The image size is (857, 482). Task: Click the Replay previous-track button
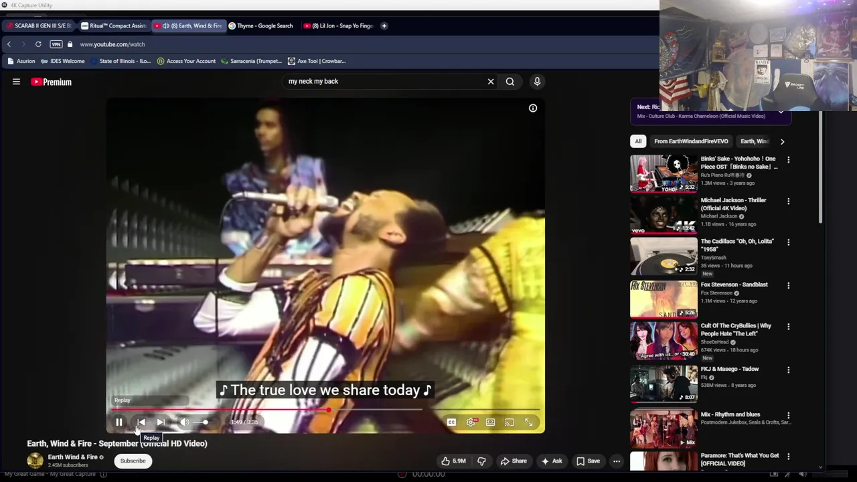click(x=141, y=422)
